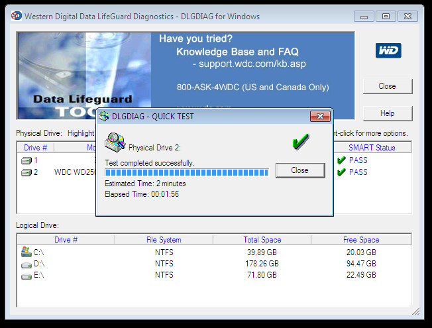Sort by Total Space column header
The width and height of the screenshot is (432, 328).
[x=262, y=240]
